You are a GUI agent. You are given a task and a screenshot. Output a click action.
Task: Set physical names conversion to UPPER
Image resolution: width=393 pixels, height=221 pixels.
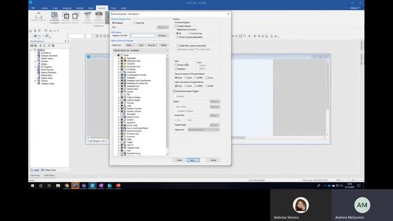(195, 78)
